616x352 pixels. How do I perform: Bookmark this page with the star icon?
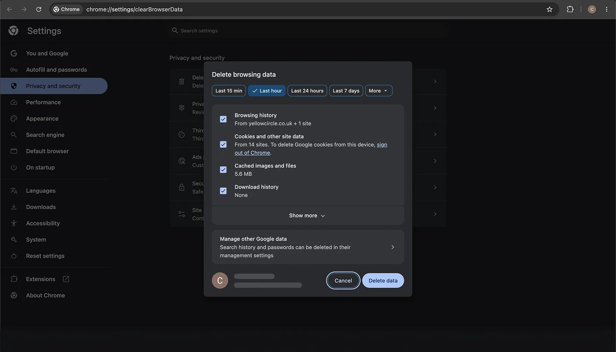[x=550, y=9]
